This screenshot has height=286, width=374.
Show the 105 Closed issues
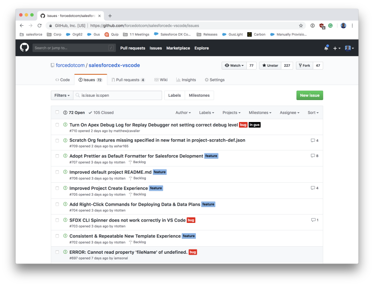(101, 113)
